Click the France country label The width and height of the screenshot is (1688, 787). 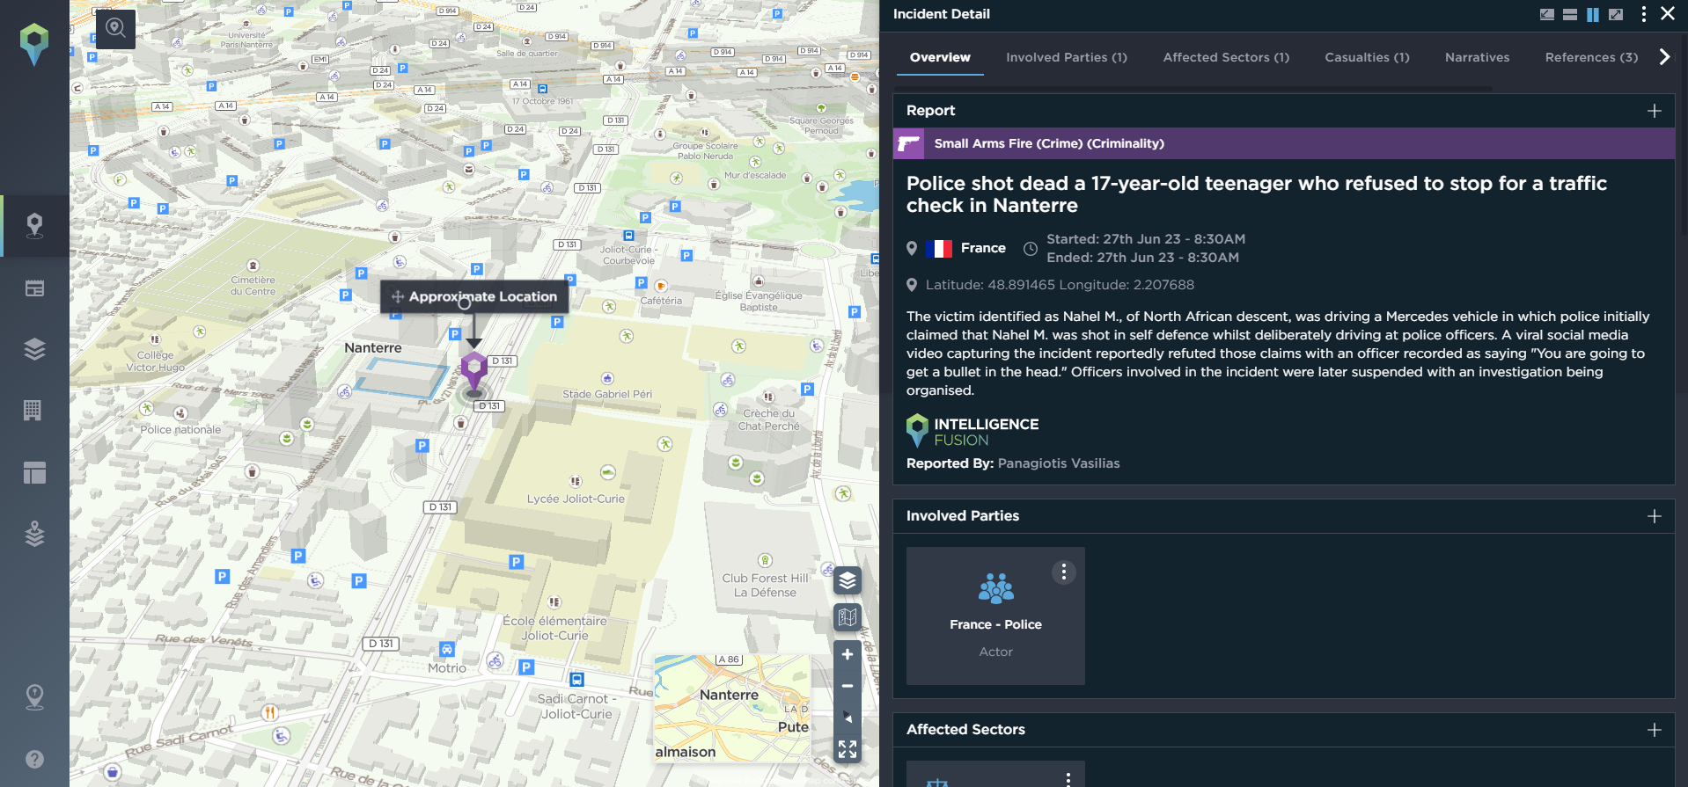pyautogui.click(x=983, y=248)
